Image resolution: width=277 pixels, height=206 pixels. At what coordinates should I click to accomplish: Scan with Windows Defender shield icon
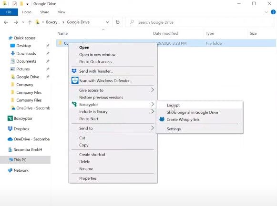pyautogui.click(x=75, y=80)
